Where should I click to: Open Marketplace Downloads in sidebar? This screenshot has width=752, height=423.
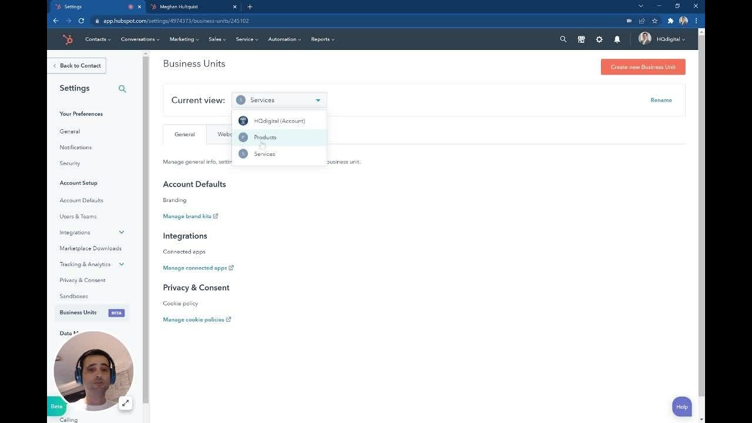coord(90,249)
